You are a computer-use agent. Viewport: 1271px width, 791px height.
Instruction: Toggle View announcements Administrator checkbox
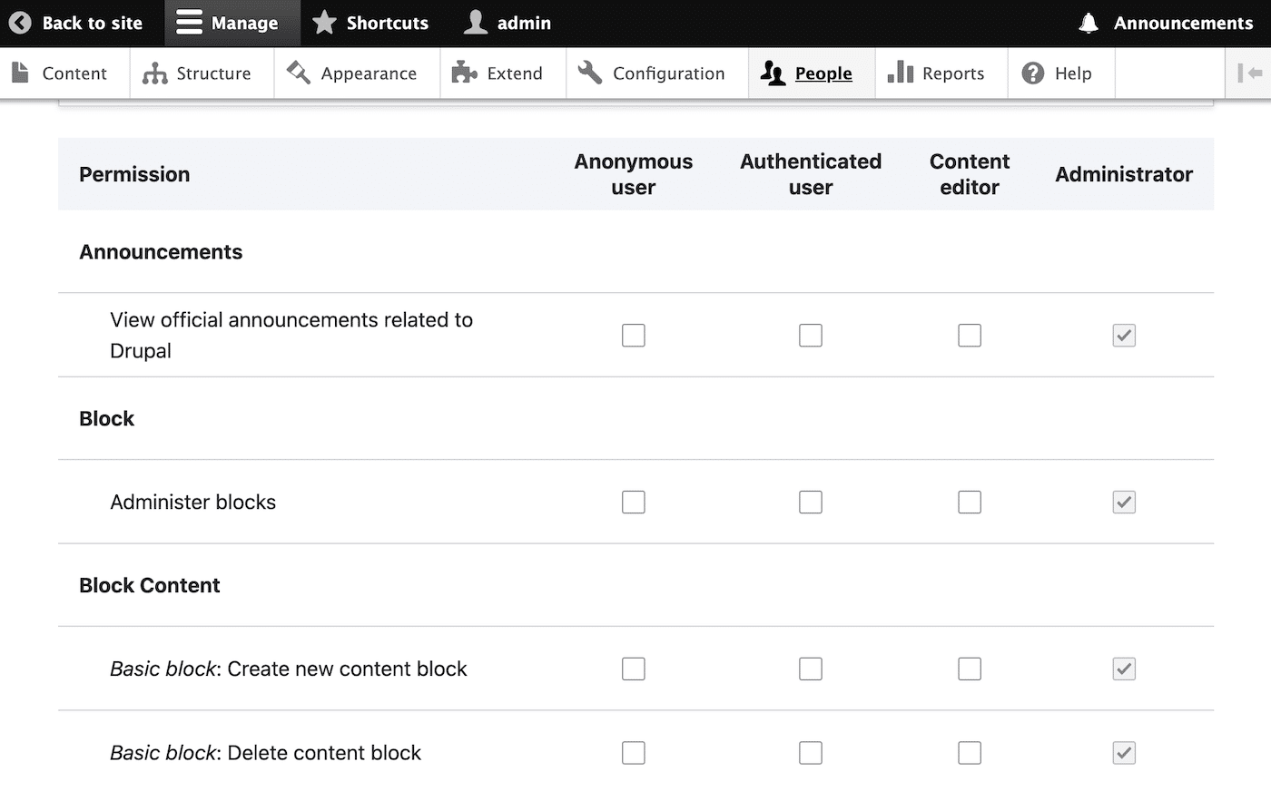click(1124, 336)
